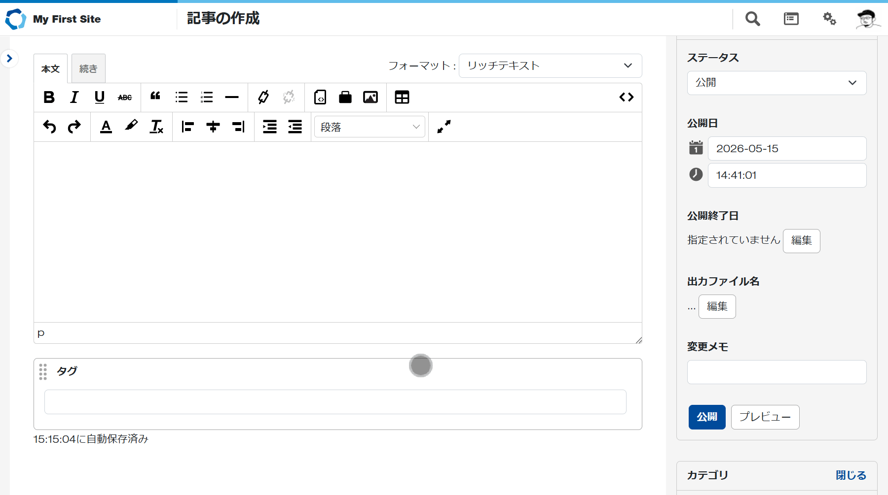The height and width of the screenshot is (495, 888).
Task: Collapse カテゴリ panel with 閉じる
Action: tap(851, 475)
